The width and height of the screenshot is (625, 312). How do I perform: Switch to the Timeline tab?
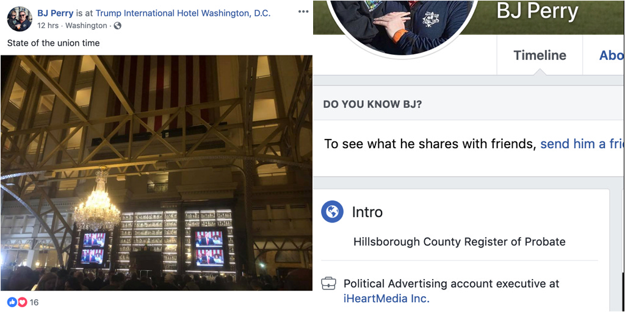click(540, 55)
